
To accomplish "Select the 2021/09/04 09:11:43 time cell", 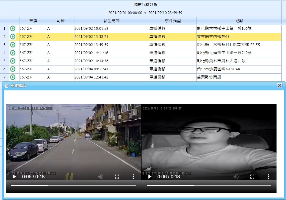I will pyautogui.click(x=112, y=69).
